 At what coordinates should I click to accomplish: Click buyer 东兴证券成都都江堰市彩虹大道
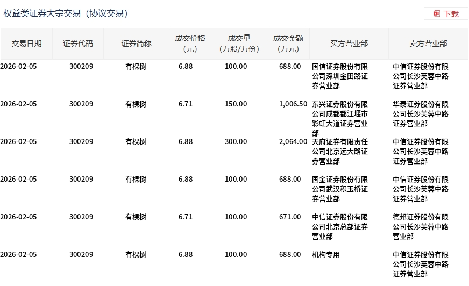click(340, 119)
